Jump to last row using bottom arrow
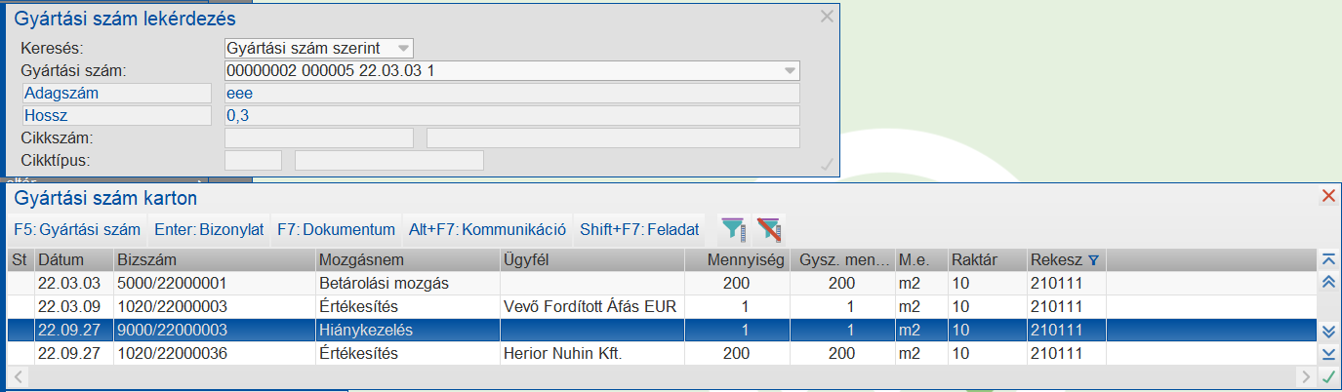Screen dimensions: 1342x392 point(1327,353)
